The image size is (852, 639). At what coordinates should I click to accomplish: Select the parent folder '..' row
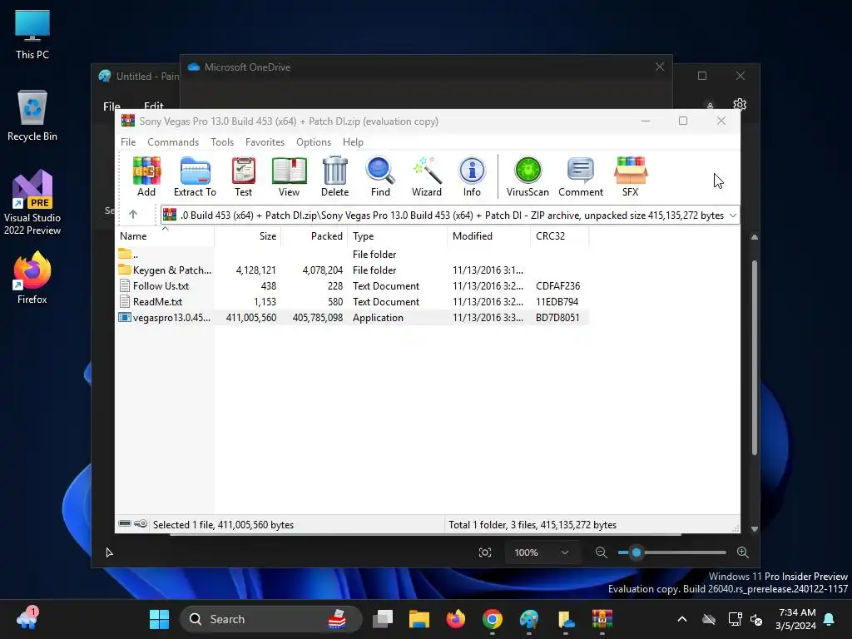coord(352,255)
